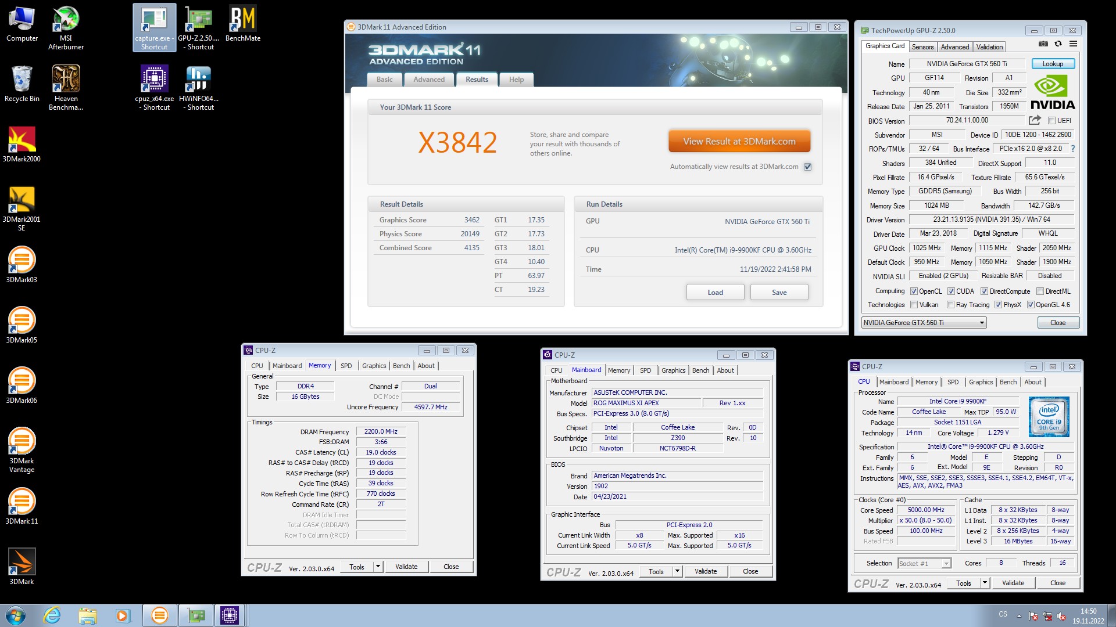Click GPU-Z refresh icon
Image resolution: width=1116 pixels, height=627 pixels.
(1058, 44)
